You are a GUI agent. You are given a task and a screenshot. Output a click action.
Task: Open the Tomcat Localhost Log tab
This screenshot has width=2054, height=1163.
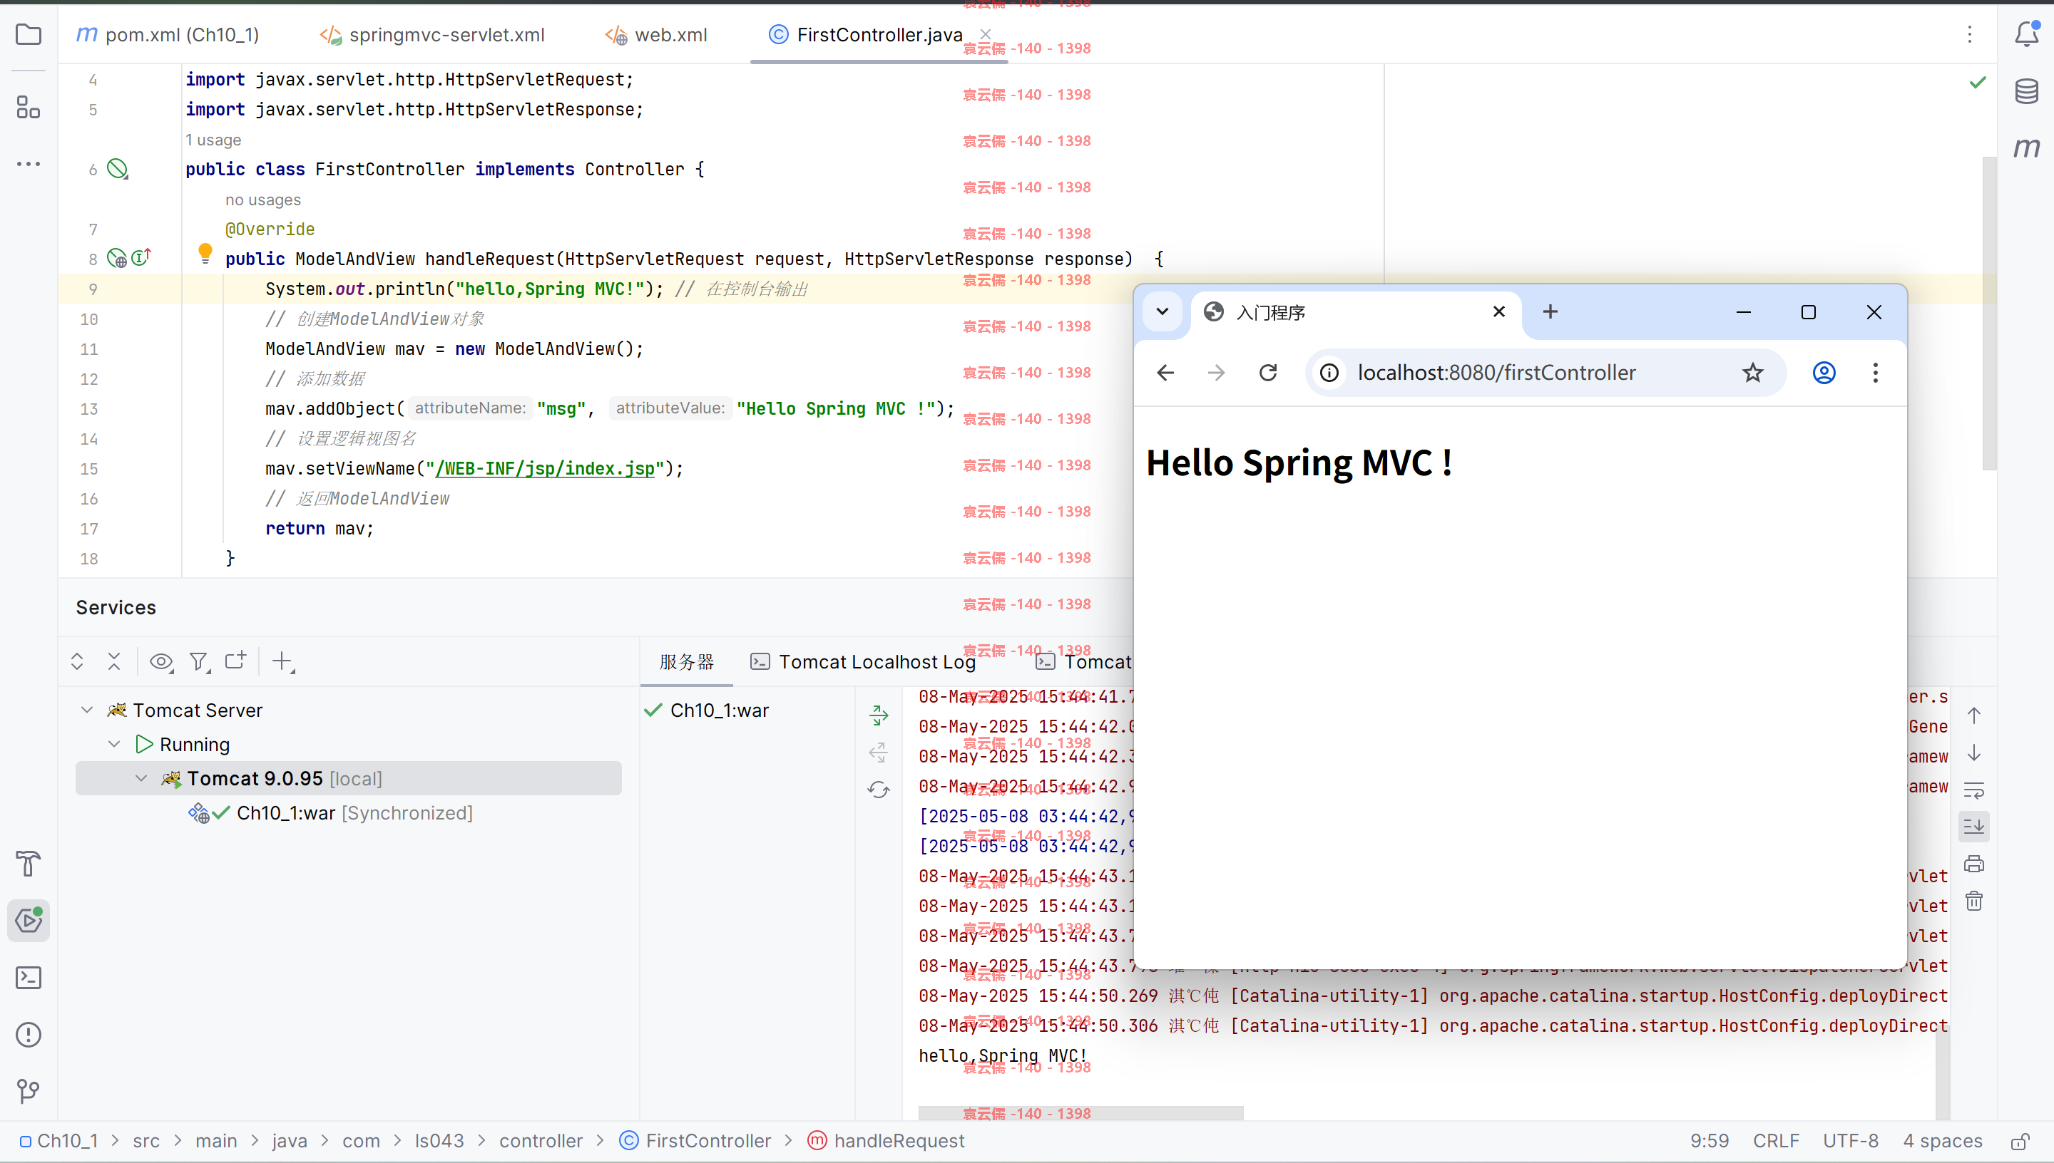(x=863, y=662)
